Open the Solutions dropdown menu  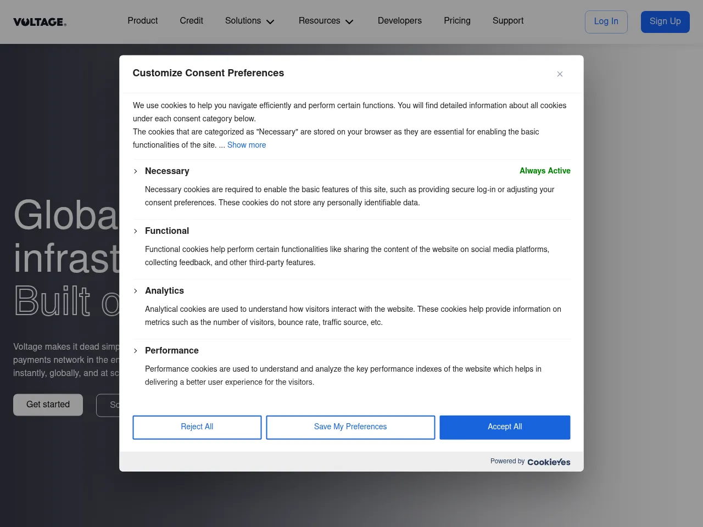pyautogui.click(x=249, y=21)
